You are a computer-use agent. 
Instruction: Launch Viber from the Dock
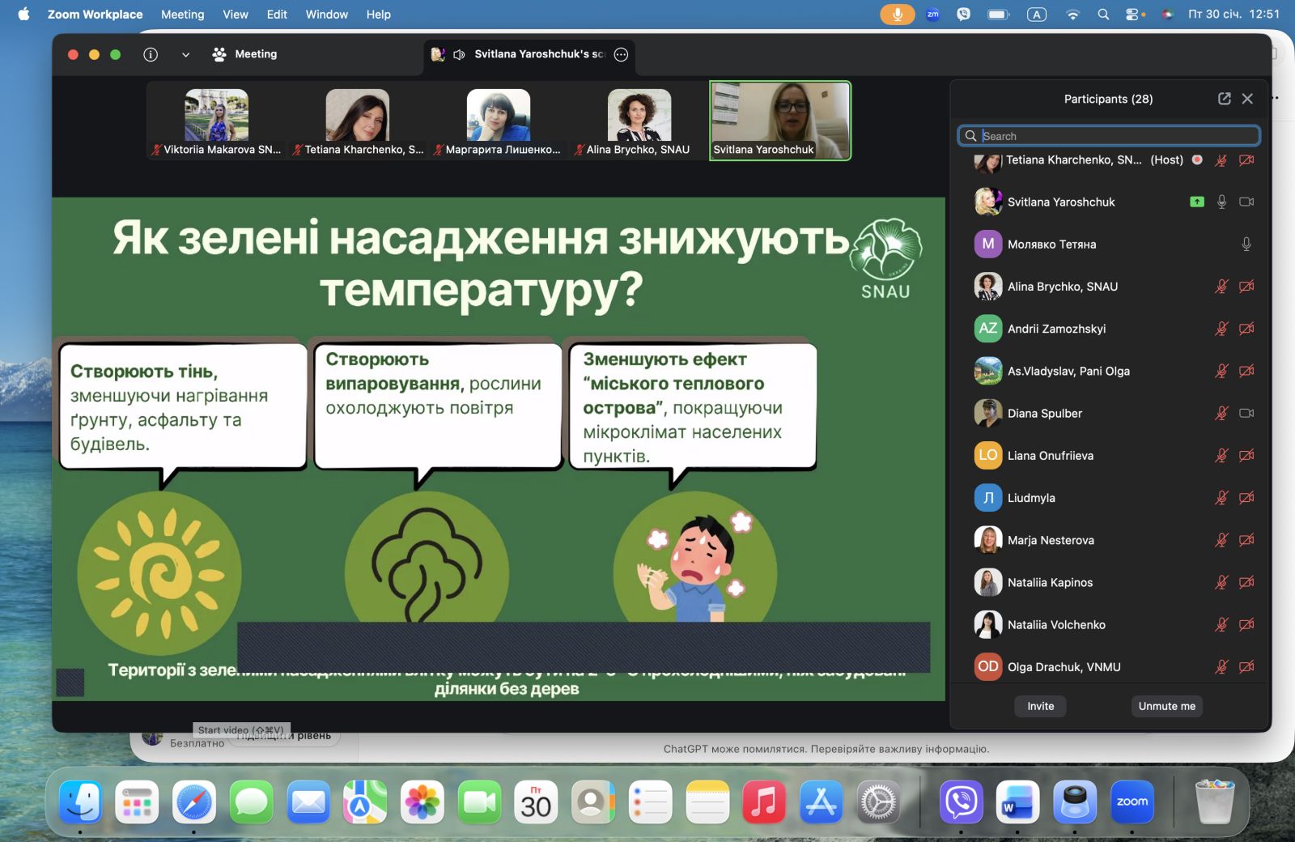click(x=961, y=802)
